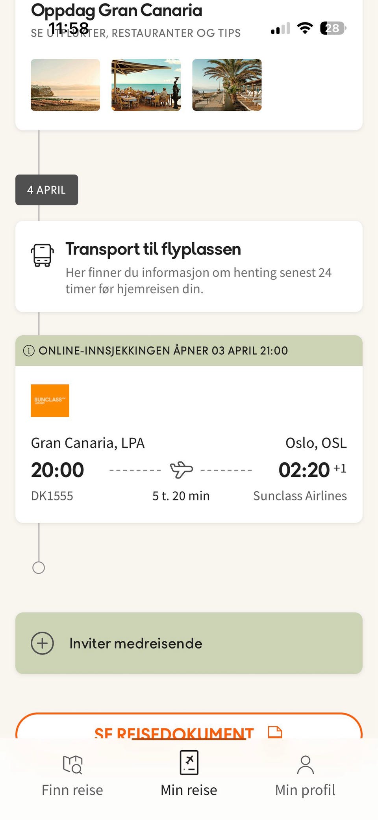
Task: Open the palm tree promenade thumbnail
Action: pyautogui.click(x=227, y=85)
